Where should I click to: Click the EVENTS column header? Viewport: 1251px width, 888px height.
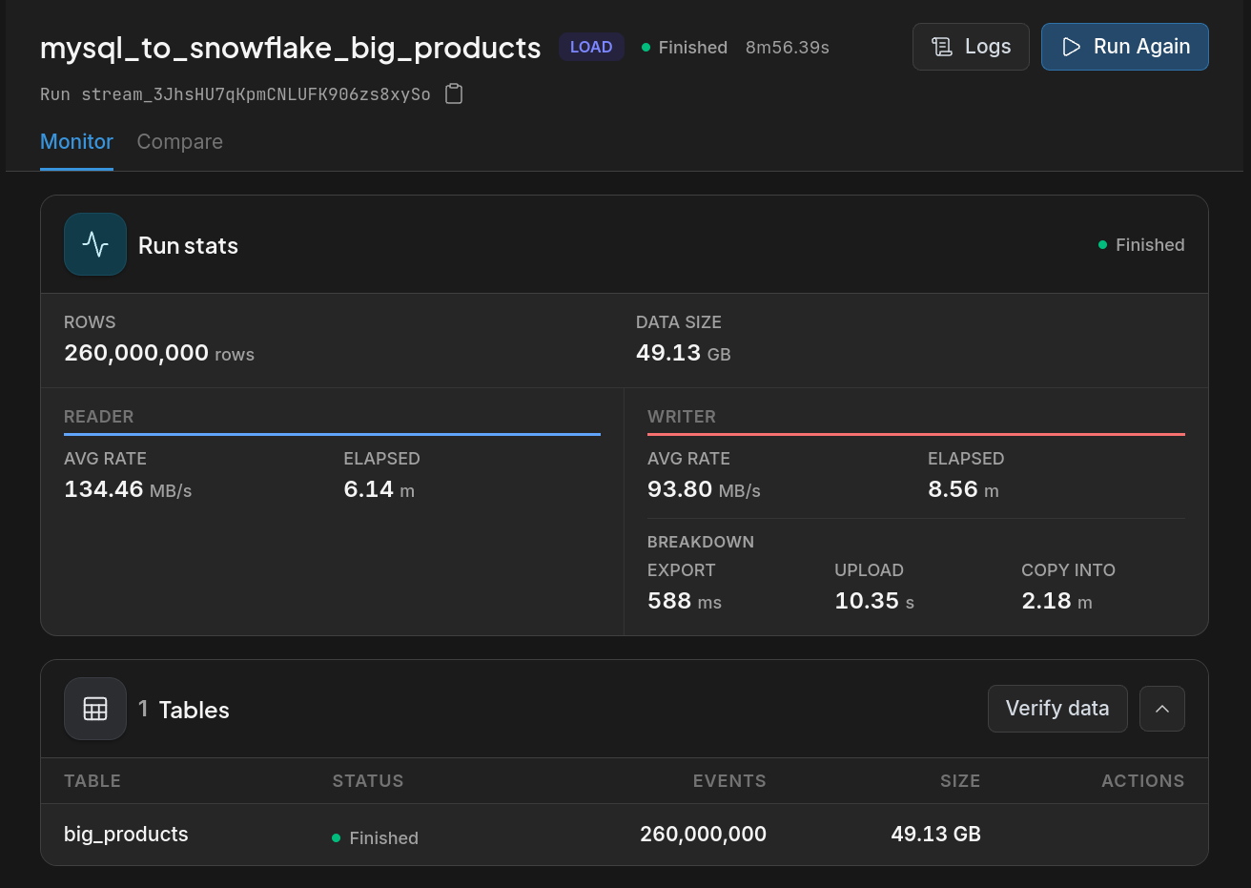[x=729, y=781]
